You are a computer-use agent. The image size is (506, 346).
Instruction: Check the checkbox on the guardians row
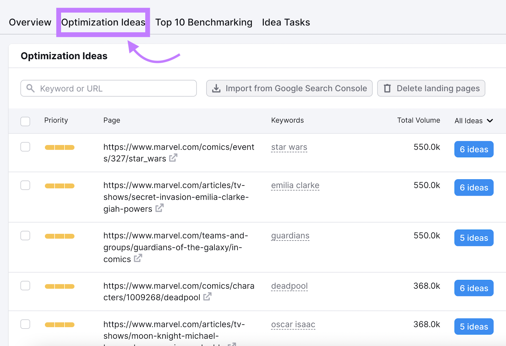pyautogui.click(x=25, y=236)
